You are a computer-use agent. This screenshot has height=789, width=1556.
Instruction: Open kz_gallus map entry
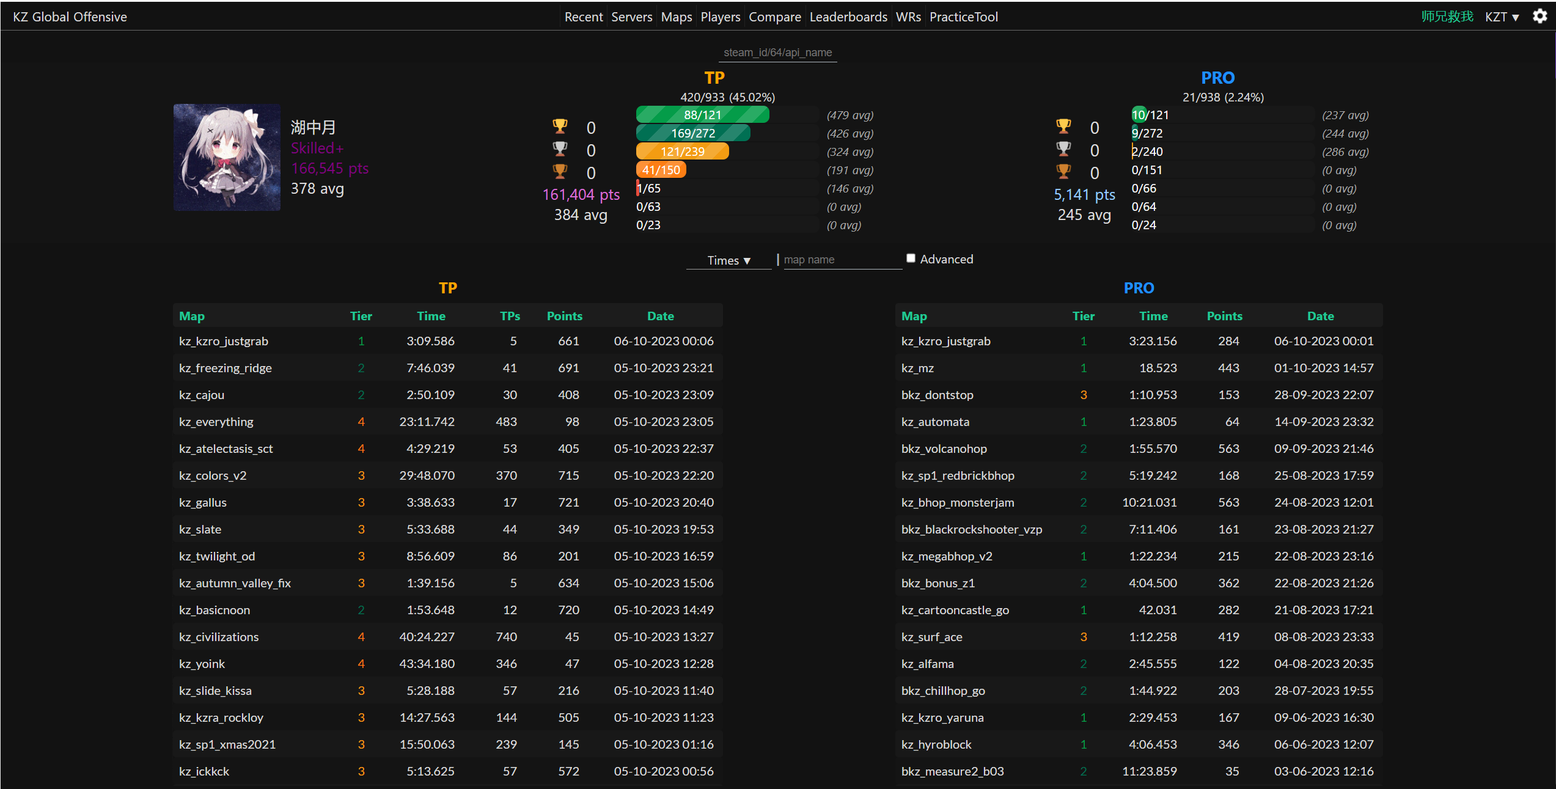click(x=203, y=502)
